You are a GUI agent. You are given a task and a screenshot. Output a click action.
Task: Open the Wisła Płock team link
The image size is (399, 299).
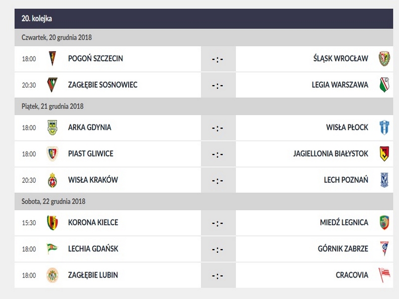pyautogui.click(x=347, y=128)
